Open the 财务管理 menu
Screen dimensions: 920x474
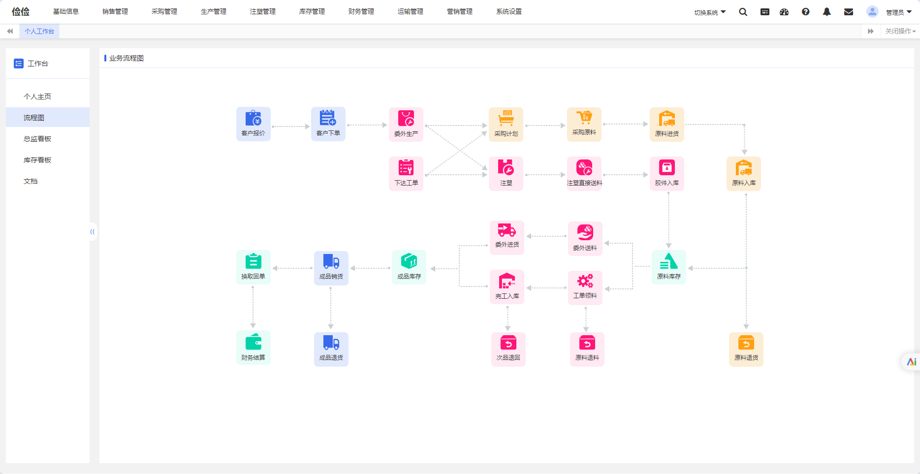pos(361,11)
